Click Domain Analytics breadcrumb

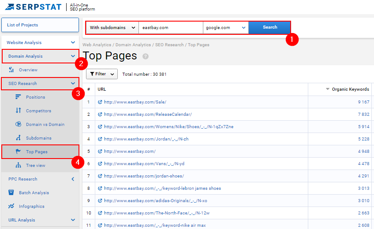pyautogui.click(x=133, y=45)
